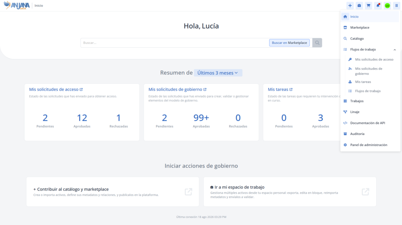The width and height of the screenshot is (402, 225).
Task: Click the magnifier search button
Action: [317, 43]
